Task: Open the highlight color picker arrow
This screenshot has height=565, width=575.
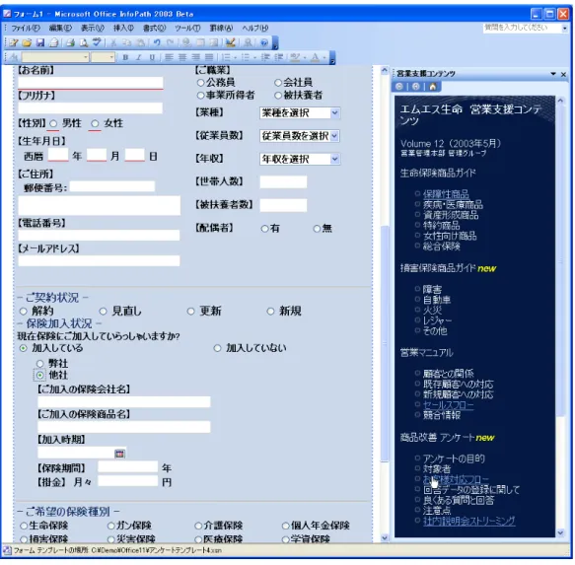Action: [x=305, y=57]
